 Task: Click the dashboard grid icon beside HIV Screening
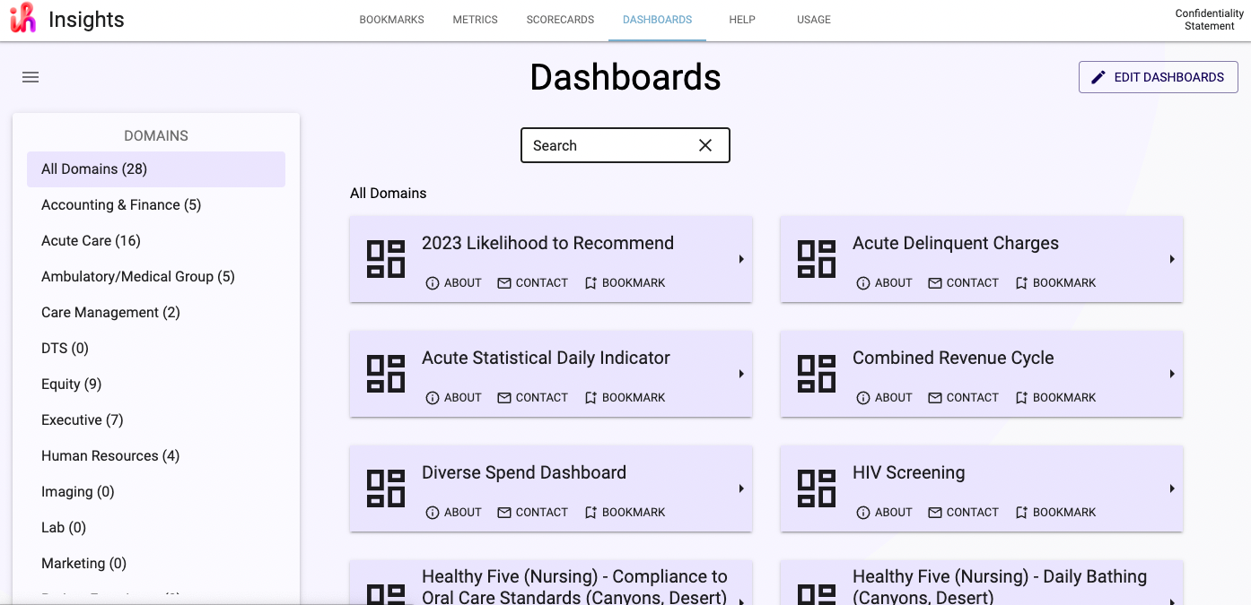[816, 488]
